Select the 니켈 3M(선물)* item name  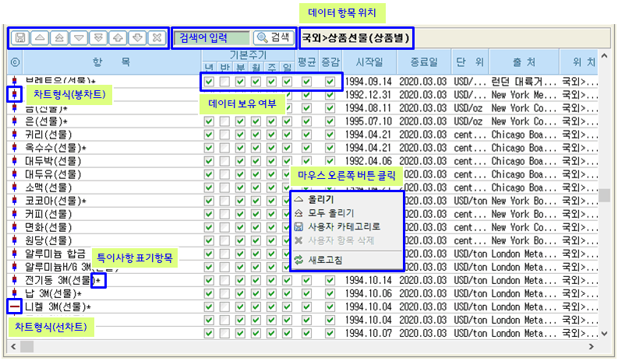[x=58, y=307]
